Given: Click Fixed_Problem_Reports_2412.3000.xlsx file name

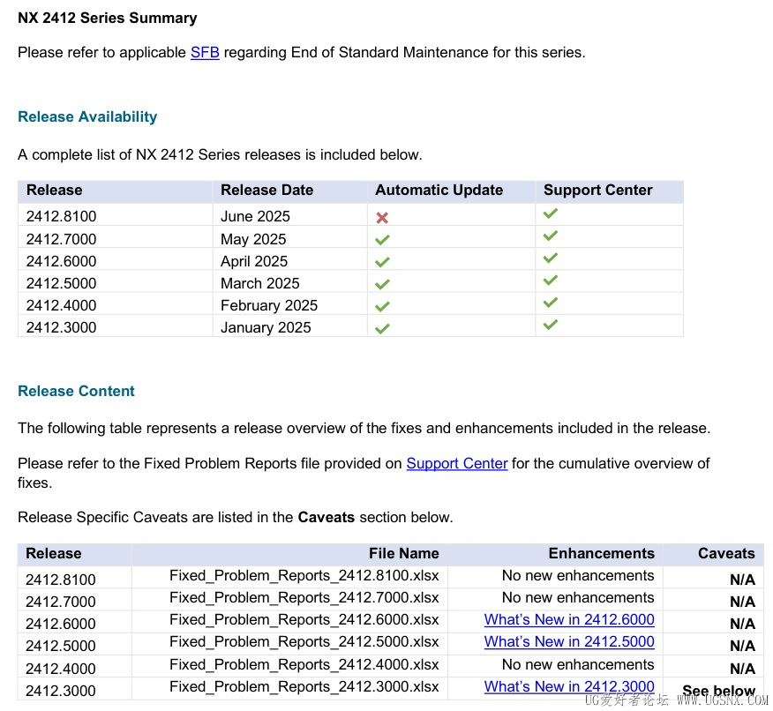Looking at the screenshot, I should click(x=304, y=686).
